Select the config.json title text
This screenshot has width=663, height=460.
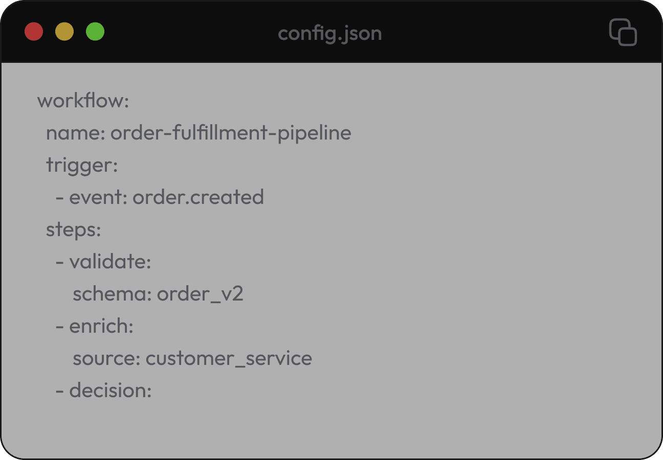coord(330,33)
